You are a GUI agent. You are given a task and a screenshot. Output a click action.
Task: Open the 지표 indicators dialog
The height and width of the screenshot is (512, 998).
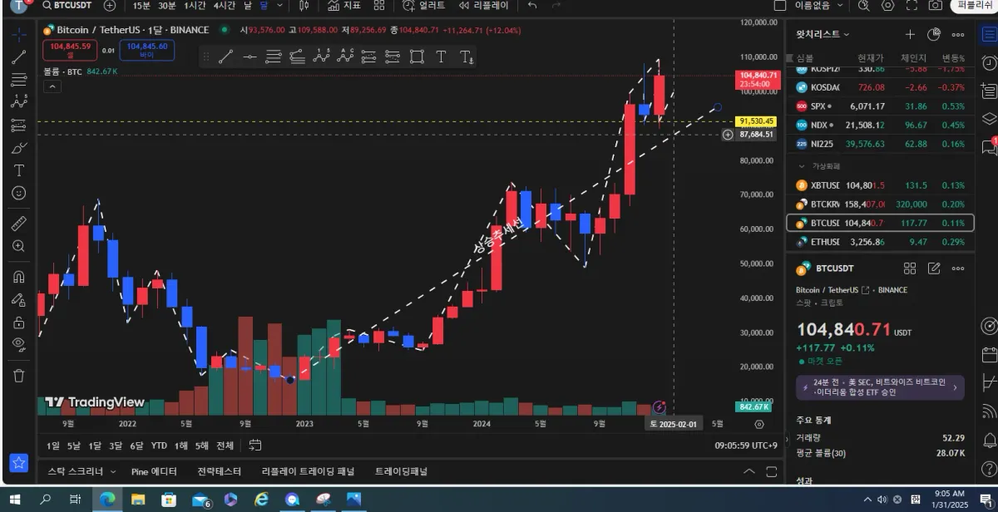[x=344, y=6]
